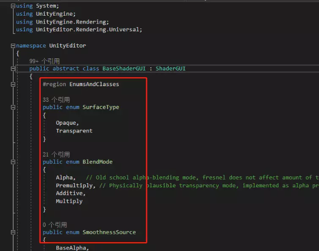Image resolution: width=319 pixels, height=251 pixels.
Task: Click the Alpha enum value
Action: 66,177
